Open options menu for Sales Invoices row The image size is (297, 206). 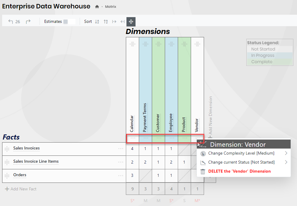click(121, 149)
